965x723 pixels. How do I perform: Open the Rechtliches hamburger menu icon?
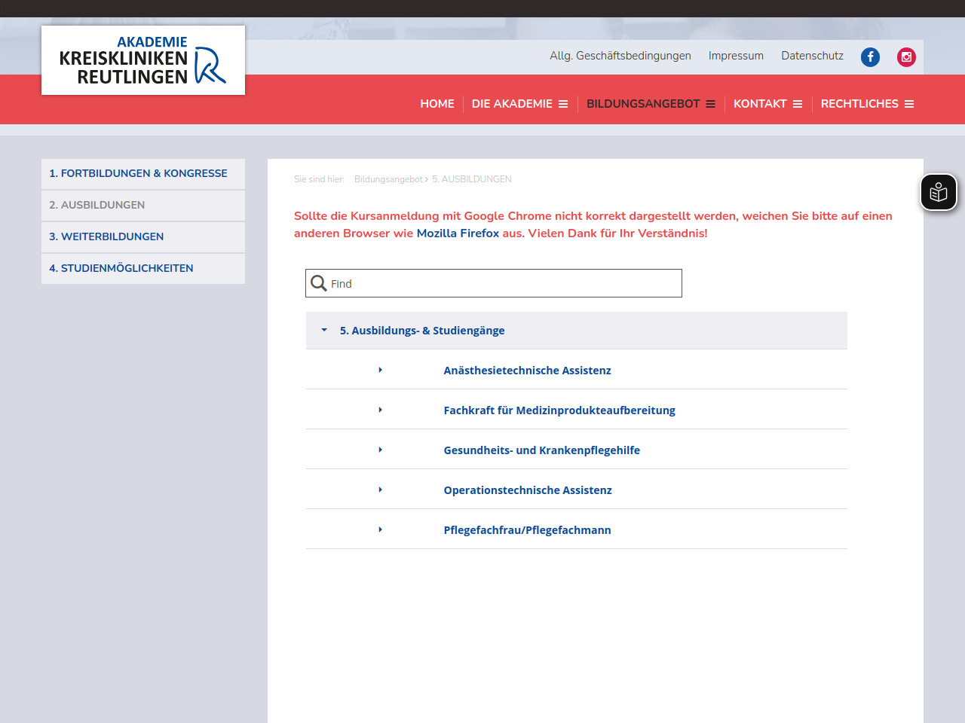tap(909, 104)
